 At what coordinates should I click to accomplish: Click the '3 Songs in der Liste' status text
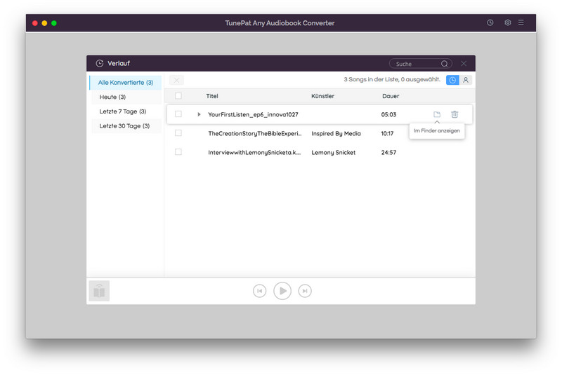[x=392, y=79]
